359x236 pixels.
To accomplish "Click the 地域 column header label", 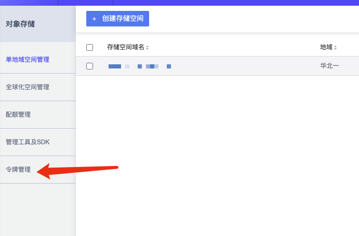I will click(x=326, y=47).
